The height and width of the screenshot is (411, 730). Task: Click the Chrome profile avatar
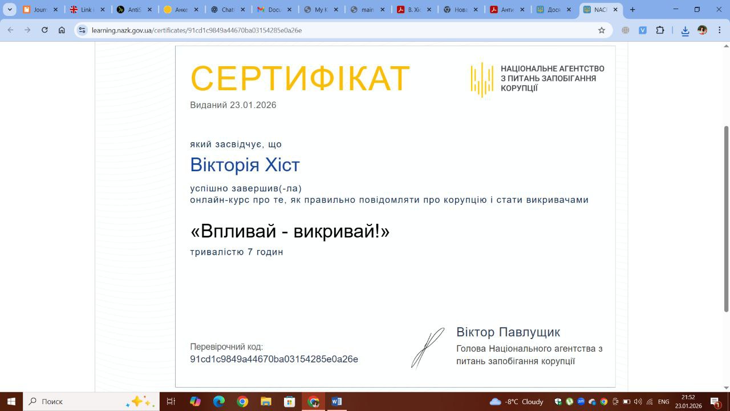702,30
